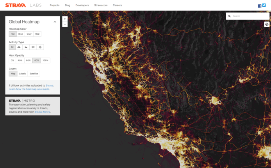
Task: Select the cycling activity type icon
Action: (x=19, y=47)
